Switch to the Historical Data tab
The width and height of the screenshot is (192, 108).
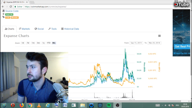pos(70,29)
